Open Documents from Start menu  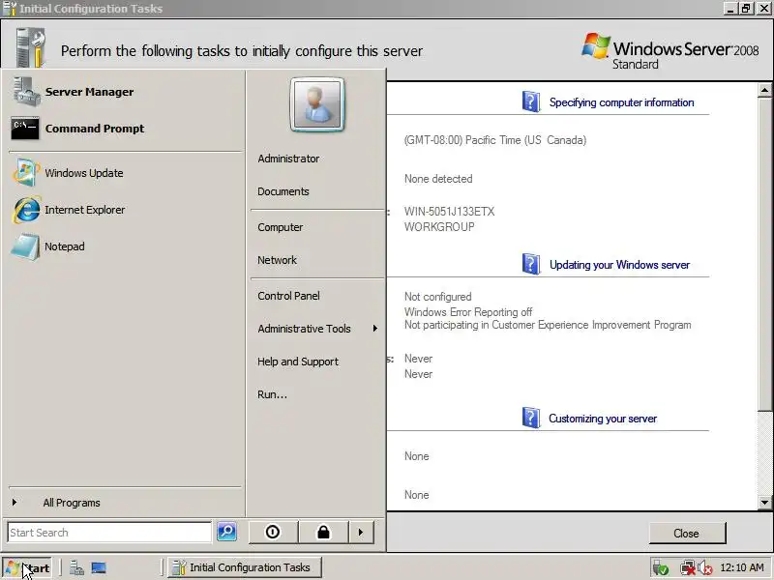coord(283,191)
